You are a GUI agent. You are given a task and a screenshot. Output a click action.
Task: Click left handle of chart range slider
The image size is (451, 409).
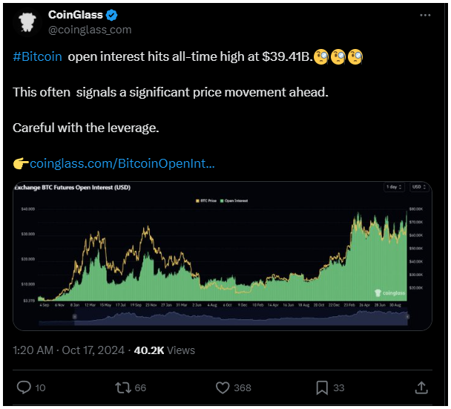point(74,317)
